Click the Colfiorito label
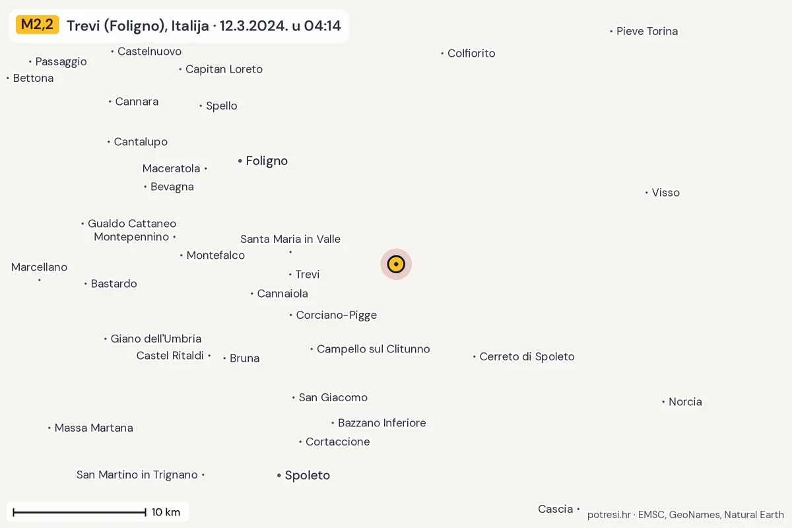The image size is (792, 528). 471,53
